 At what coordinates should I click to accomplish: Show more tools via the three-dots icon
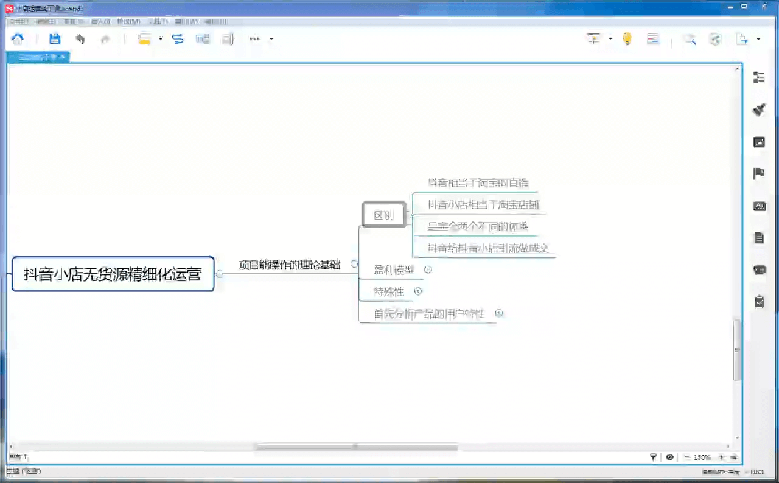(255, 39)
